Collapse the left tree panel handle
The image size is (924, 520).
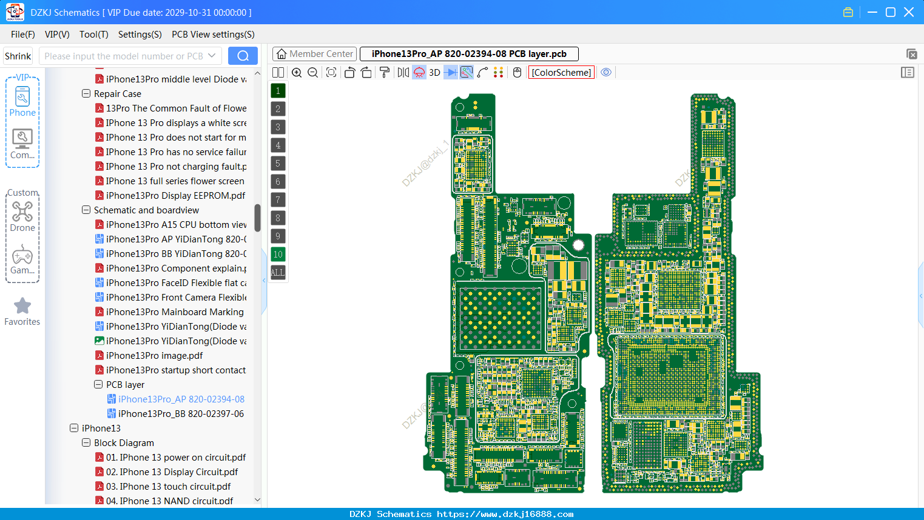click(264, 281)
